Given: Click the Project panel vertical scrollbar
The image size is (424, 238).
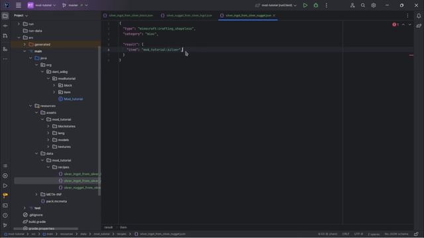Looking at the screenshot, I should (99, 121).
